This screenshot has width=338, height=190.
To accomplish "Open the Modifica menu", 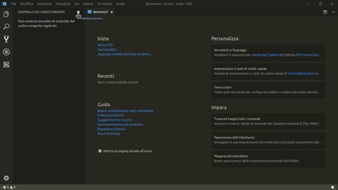I will [x=27, y=4].
